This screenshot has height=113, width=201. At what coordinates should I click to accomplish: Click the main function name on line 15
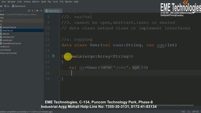click(77, 56)
